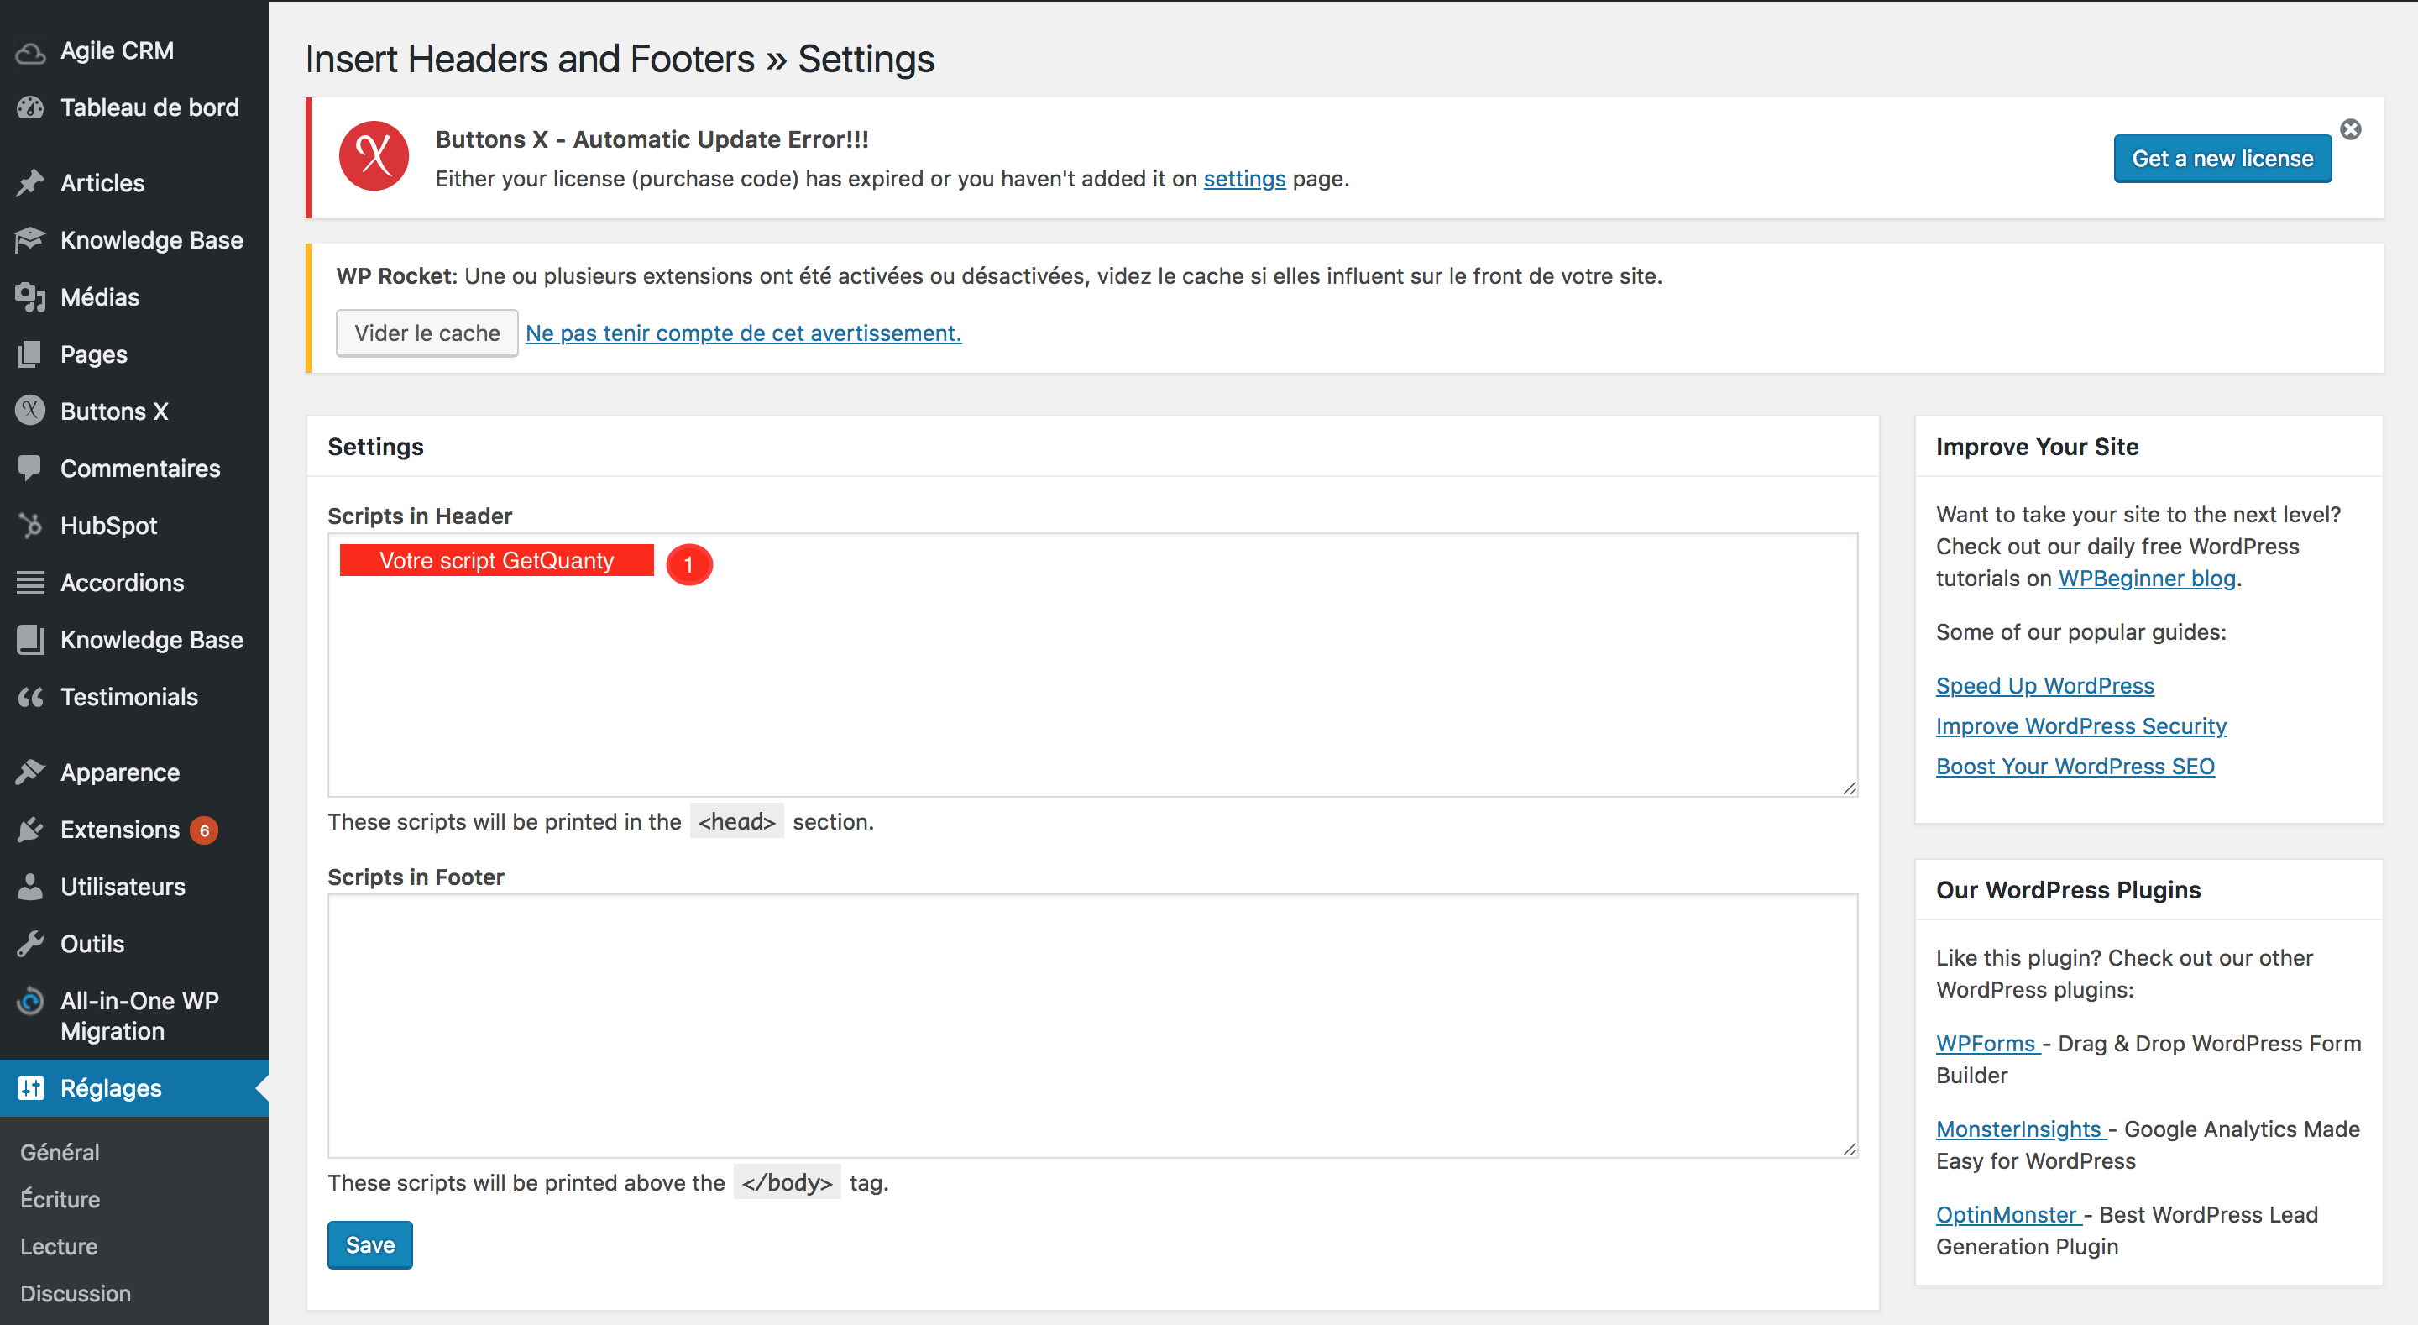Open the OptinMonster plugin link
This screenshot has height=1325, width=2418.
coord(2007,1214)
